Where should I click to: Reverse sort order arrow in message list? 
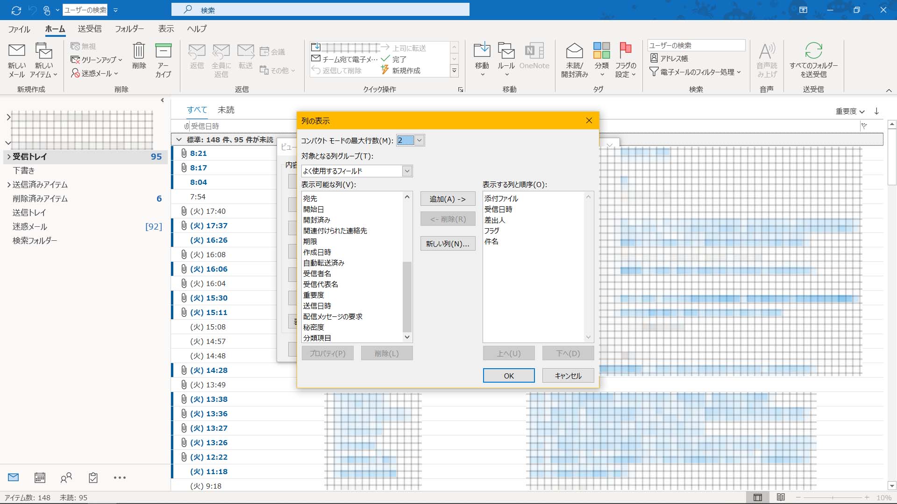click(x=876, y=111)
